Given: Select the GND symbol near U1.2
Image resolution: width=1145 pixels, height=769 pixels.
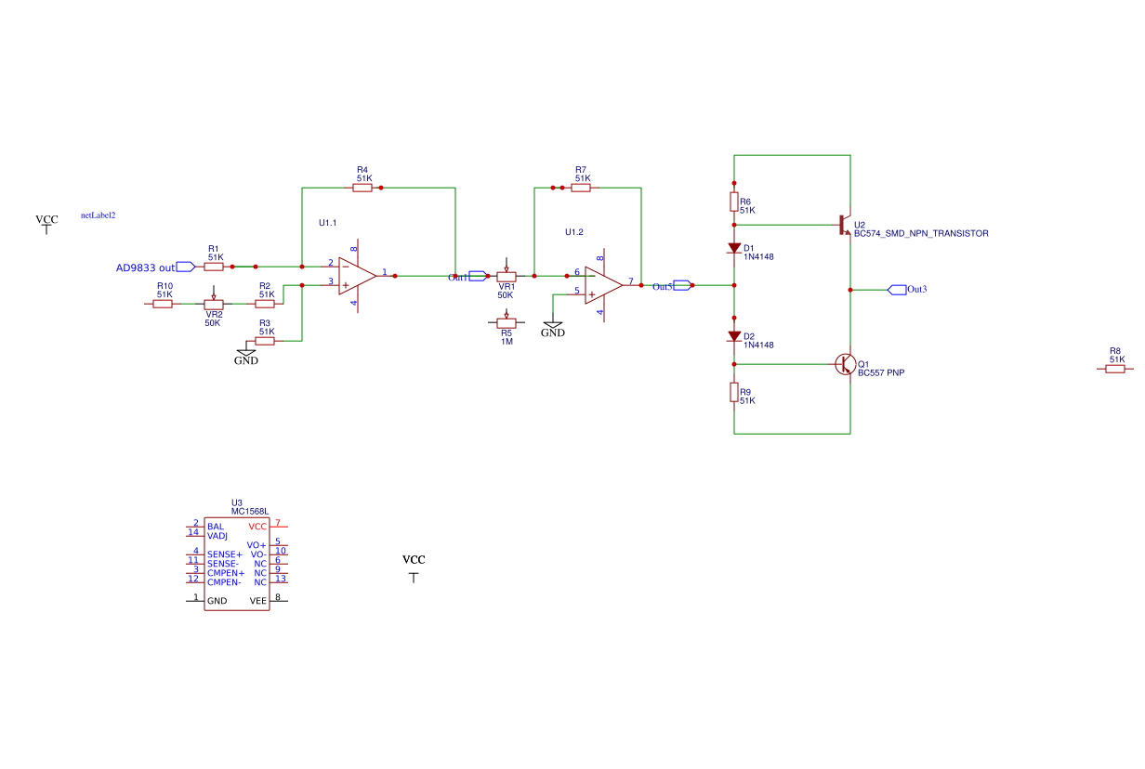Looking at the screenshot, I should [553, 323].
